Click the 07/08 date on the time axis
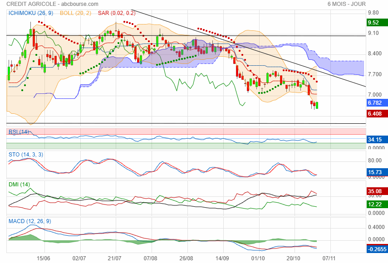The image size is (388, 263). pos(151,258)
